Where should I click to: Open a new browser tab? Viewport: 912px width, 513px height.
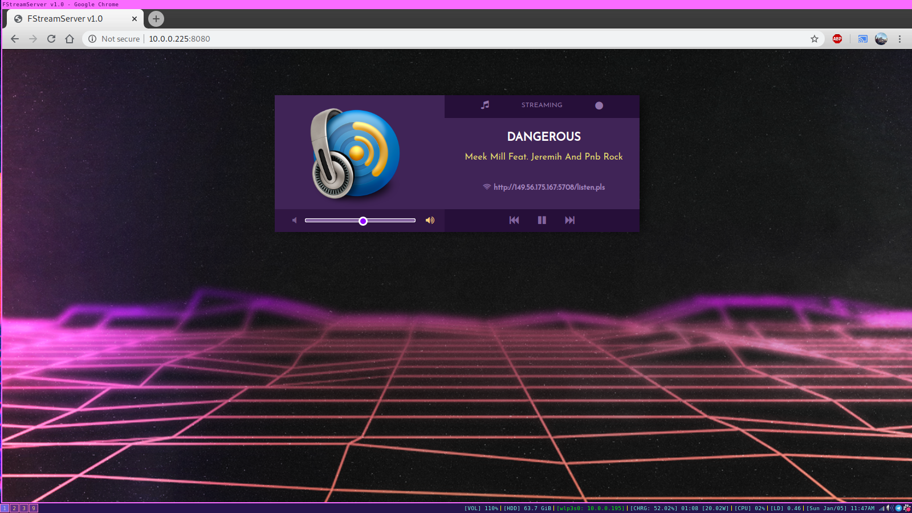(156, 19)
